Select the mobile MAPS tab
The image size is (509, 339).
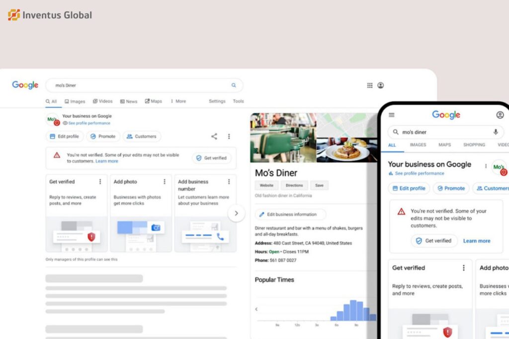[x=444, y=145]
